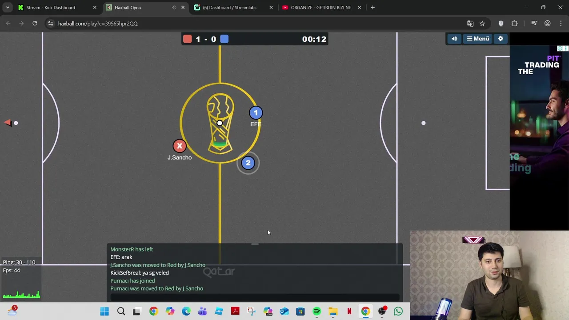The height and width of the screenshot is (320, 569).
Task: Open the Windows Start menu
Action: (104, 312)
